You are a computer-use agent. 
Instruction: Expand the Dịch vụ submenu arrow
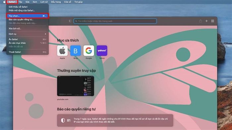tap(45, 34)
